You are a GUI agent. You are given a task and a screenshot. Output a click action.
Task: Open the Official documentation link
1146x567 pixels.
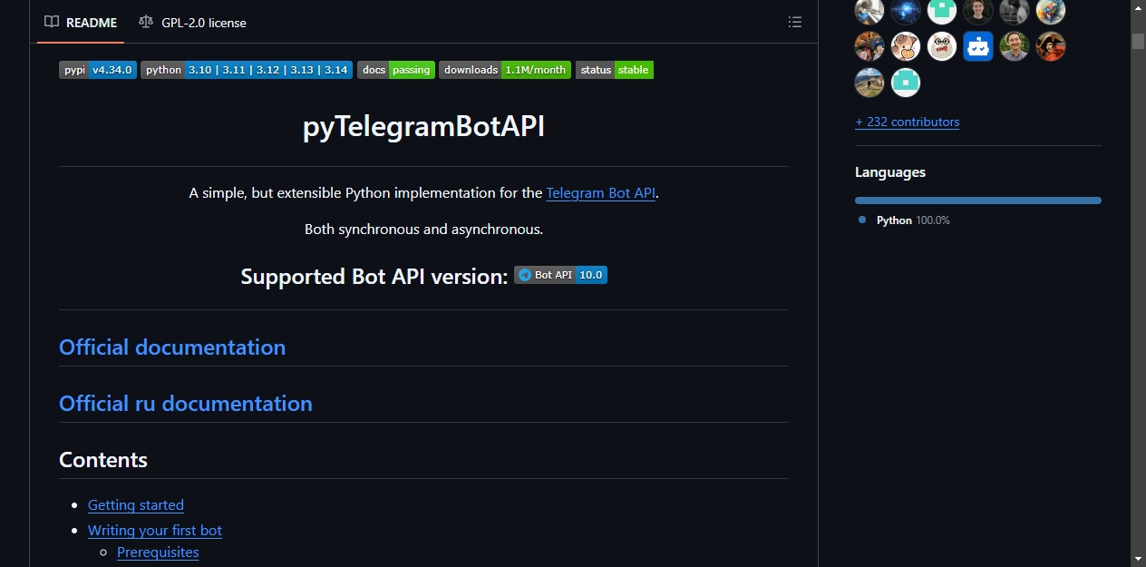pos(172,347)
